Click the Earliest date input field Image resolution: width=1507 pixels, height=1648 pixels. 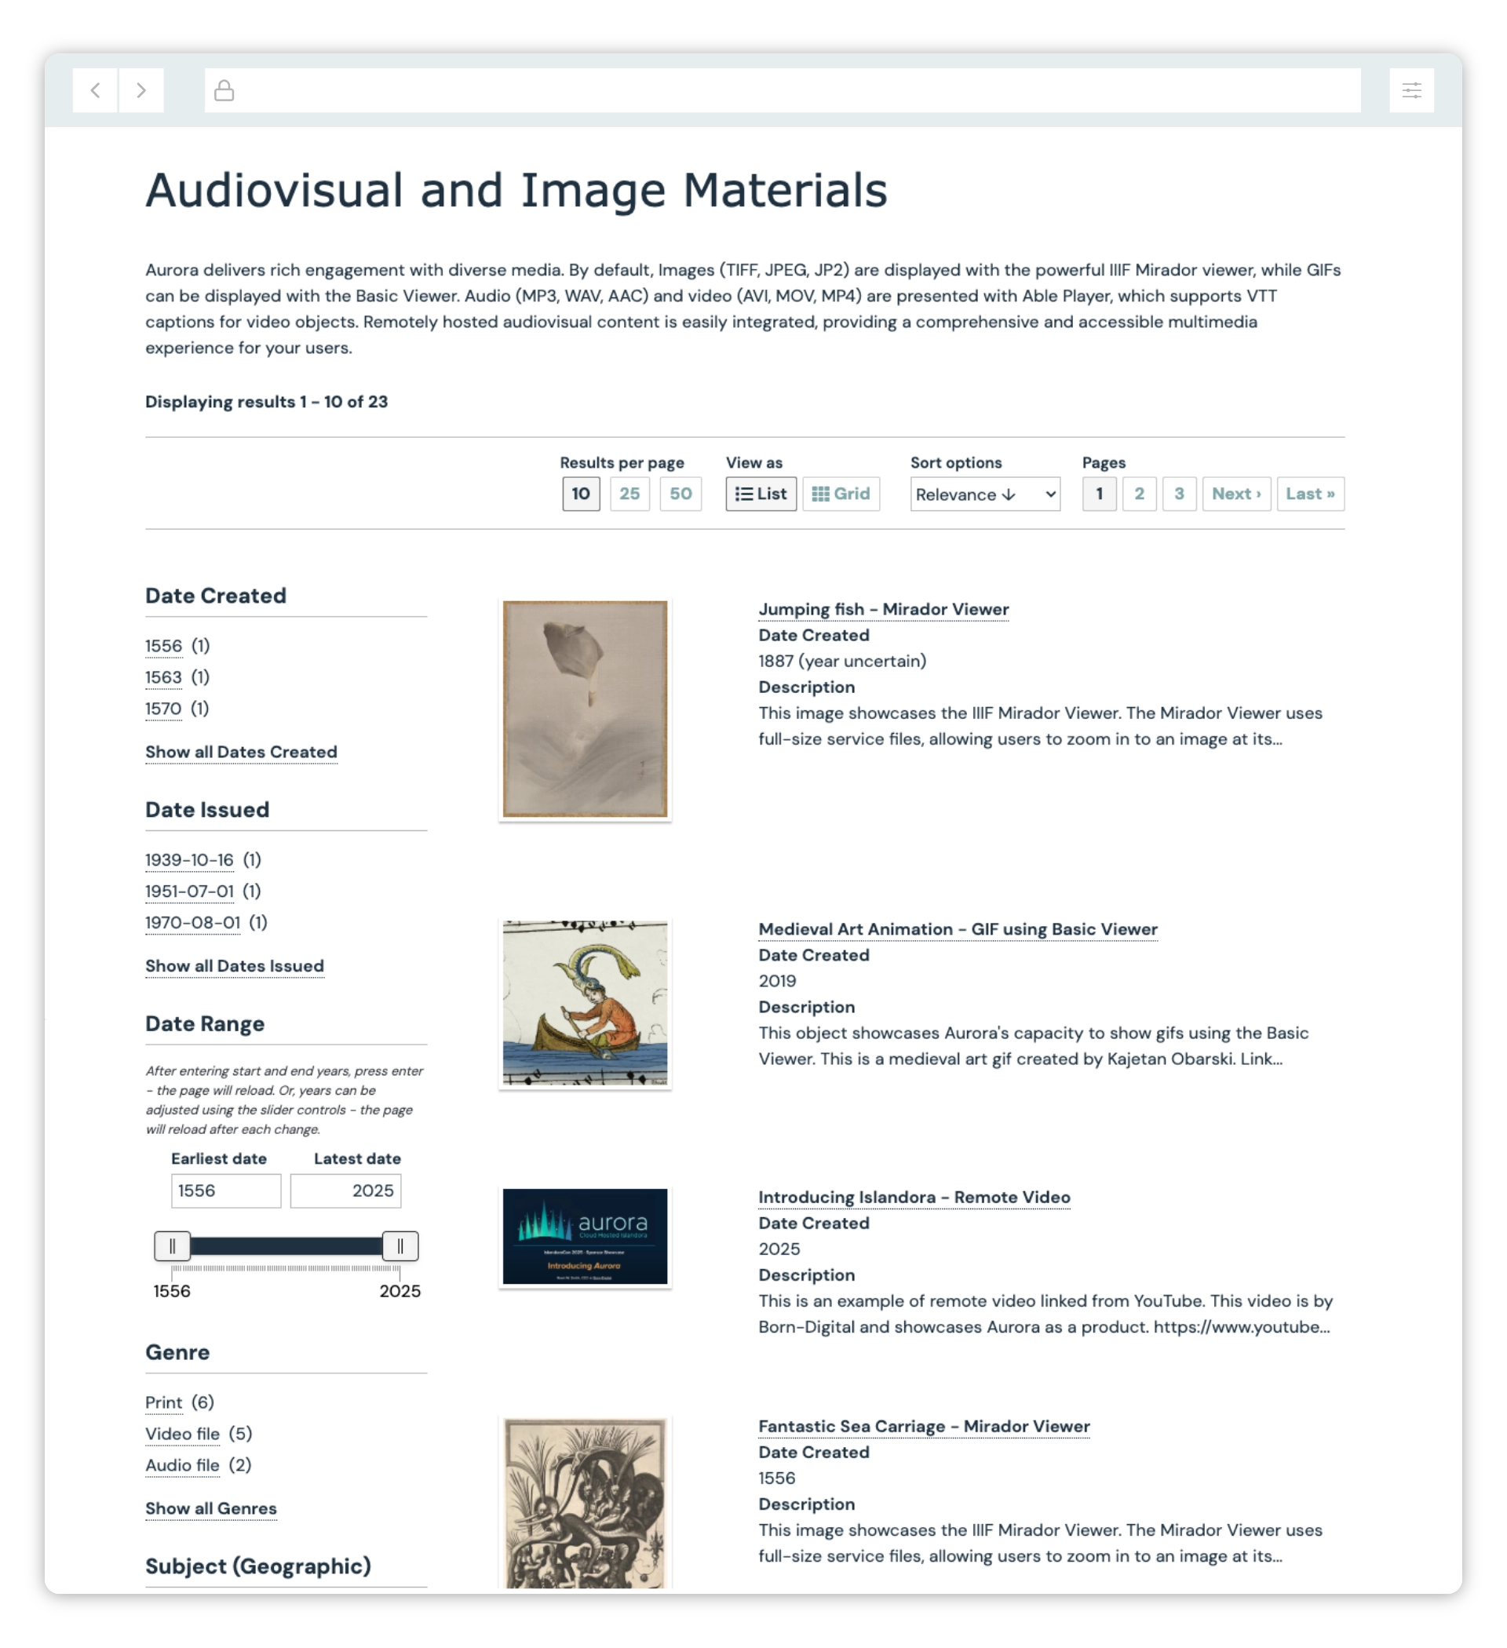point(227,1192)
